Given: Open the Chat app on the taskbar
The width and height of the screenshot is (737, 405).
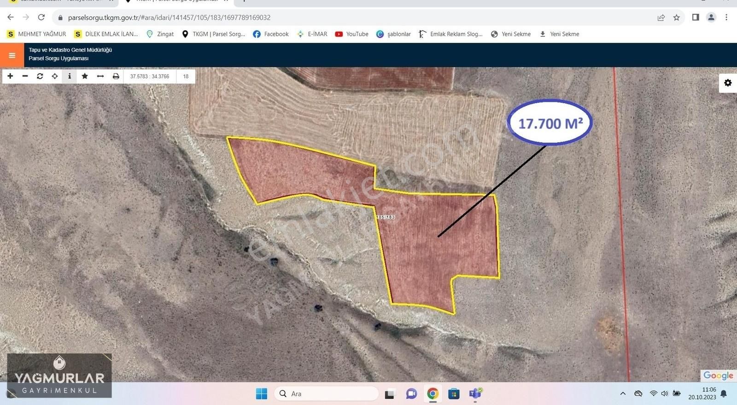Looking at the screenshot, I should (x=411, y=393).
